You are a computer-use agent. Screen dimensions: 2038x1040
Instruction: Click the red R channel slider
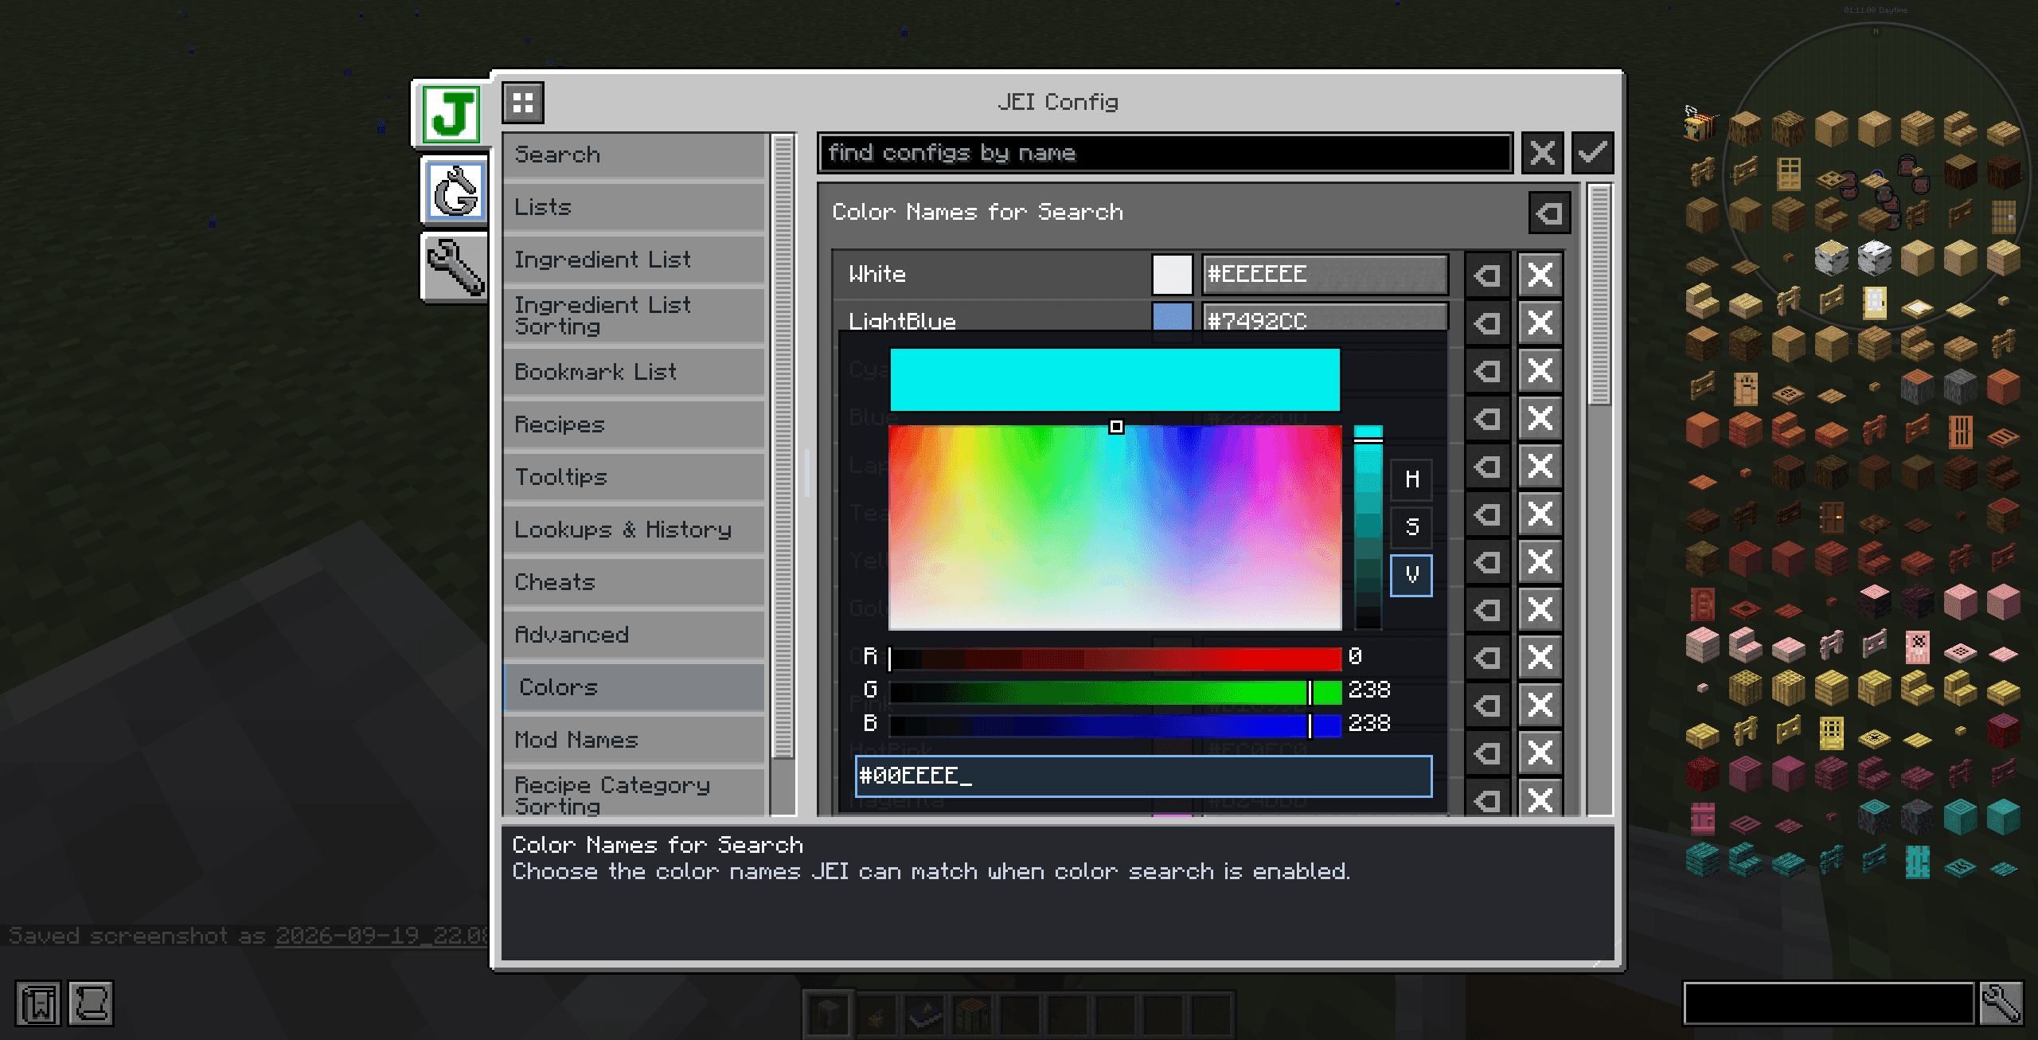pyautogui.click(x=1115, y=658)
